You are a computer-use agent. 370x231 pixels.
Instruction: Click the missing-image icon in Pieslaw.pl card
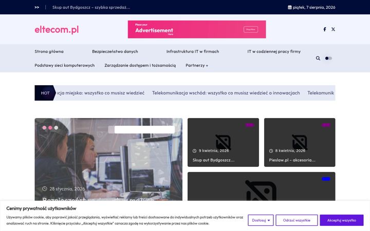coord(300,142)
